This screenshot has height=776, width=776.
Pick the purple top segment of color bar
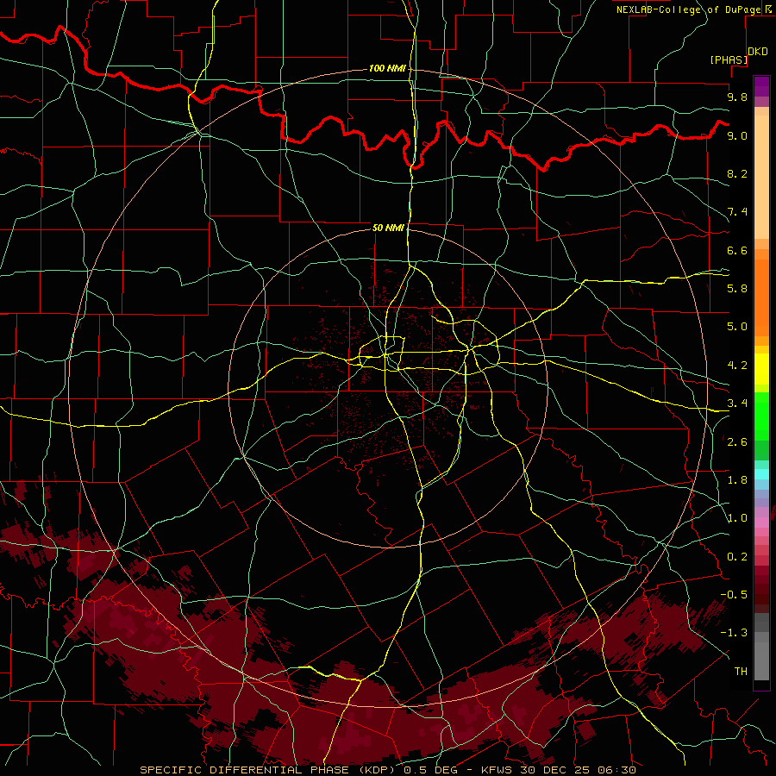(x=761, y=86)
